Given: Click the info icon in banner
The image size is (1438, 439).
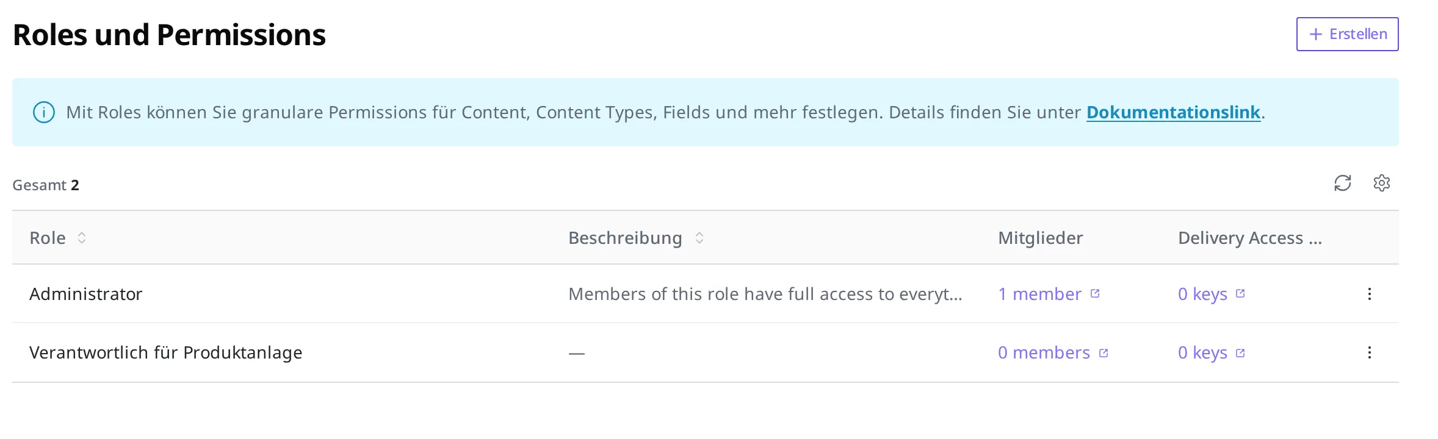Looking at the screenshot, I should tap(44, 112).
